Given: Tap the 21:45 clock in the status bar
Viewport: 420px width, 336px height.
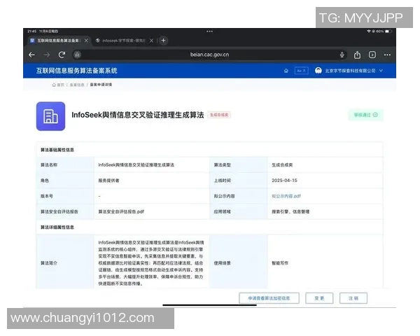Looking at the screenshot, I should [32, 31].
